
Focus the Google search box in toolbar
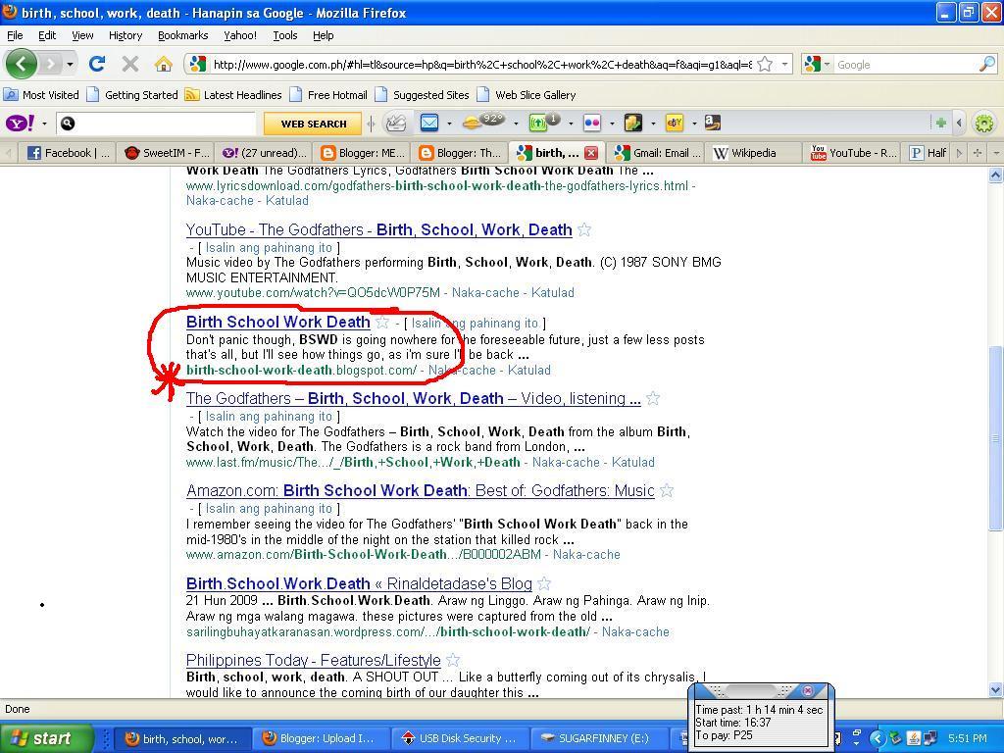(906, 64)
